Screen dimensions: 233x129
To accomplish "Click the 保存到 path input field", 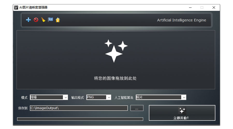I will (x=79, y=108).
